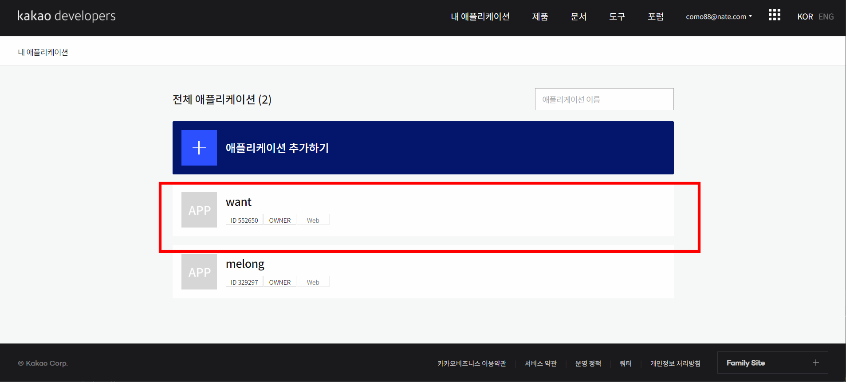Click the Family Site plus icon
The width and height of the screenshot is (846, 382).
coord(815,363)
